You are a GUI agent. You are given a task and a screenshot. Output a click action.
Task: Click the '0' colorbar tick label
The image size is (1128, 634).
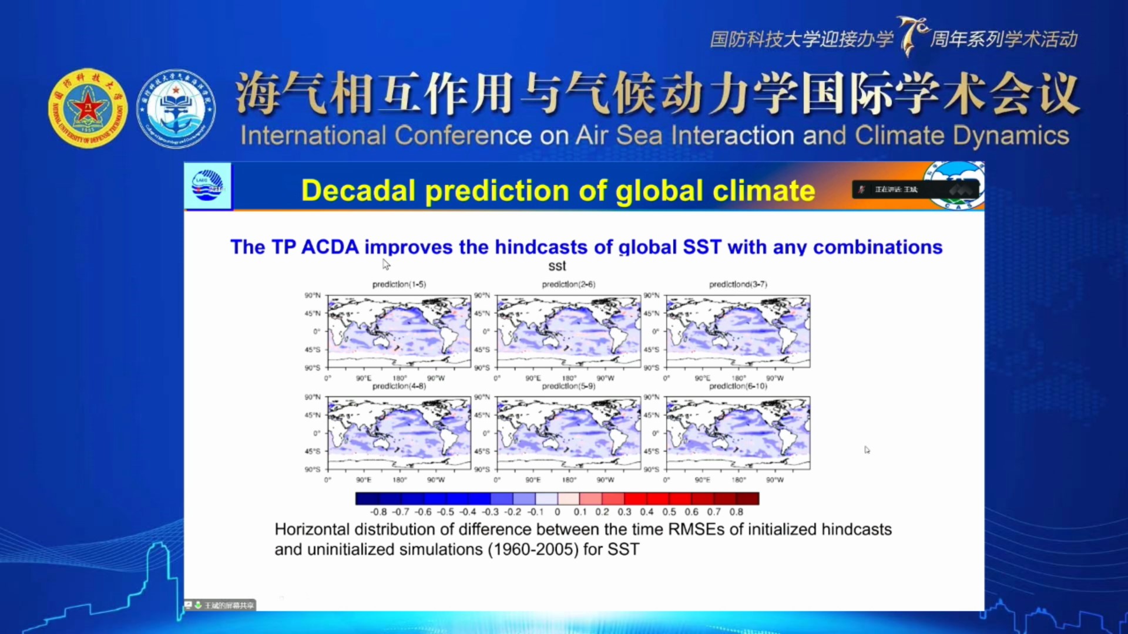pos(558,512)
